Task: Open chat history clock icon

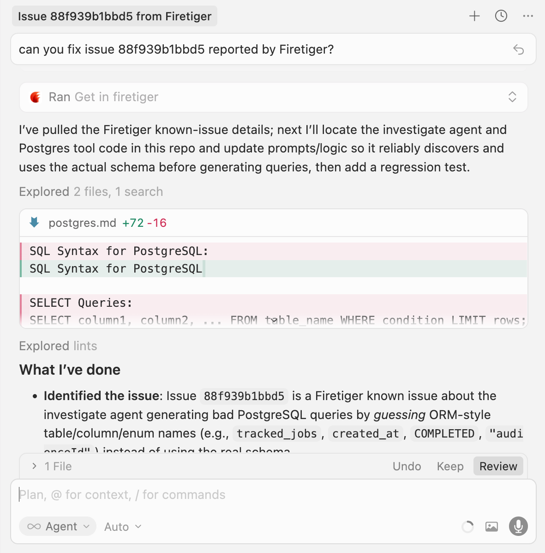Action: 501,16
